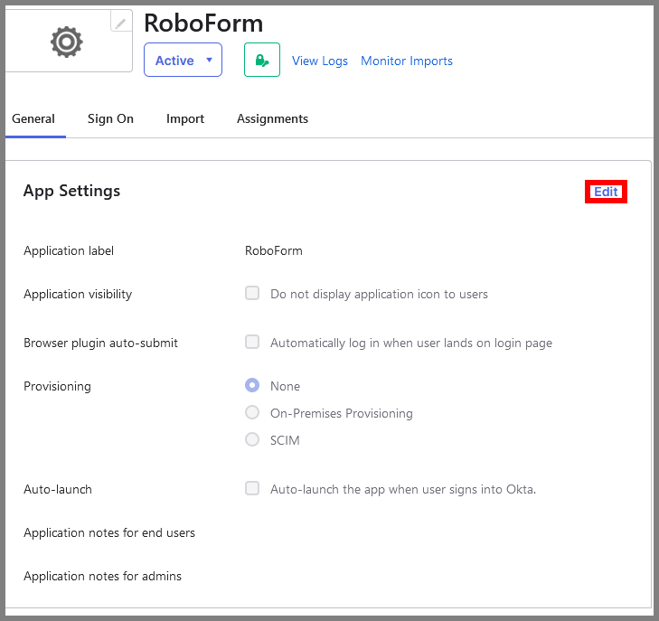Click the pencil edit logo icon
This screenshot has height=621, width=659.
(x=120, y=23)
